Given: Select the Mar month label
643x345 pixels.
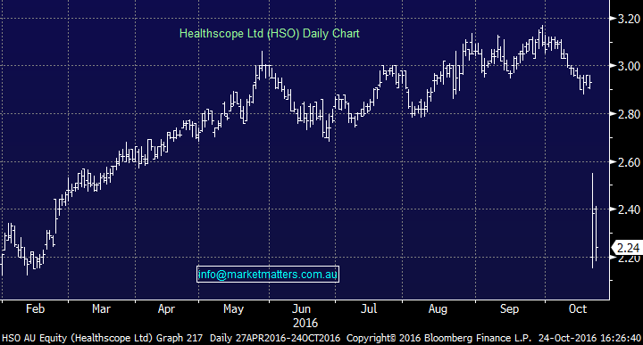Looking at the screenshot, I should tap(101, 308).
